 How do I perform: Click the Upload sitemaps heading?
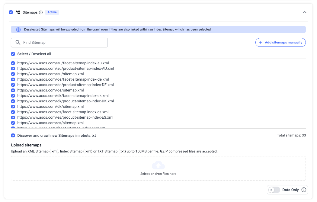click(x=26, y=145)
